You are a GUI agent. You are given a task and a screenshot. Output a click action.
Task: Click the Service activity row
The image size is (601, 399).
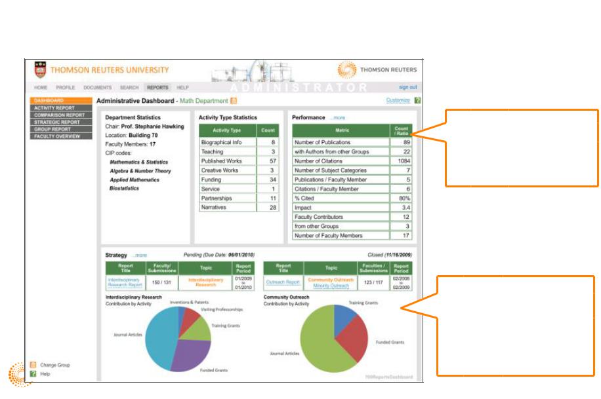[x=239, y=189]
